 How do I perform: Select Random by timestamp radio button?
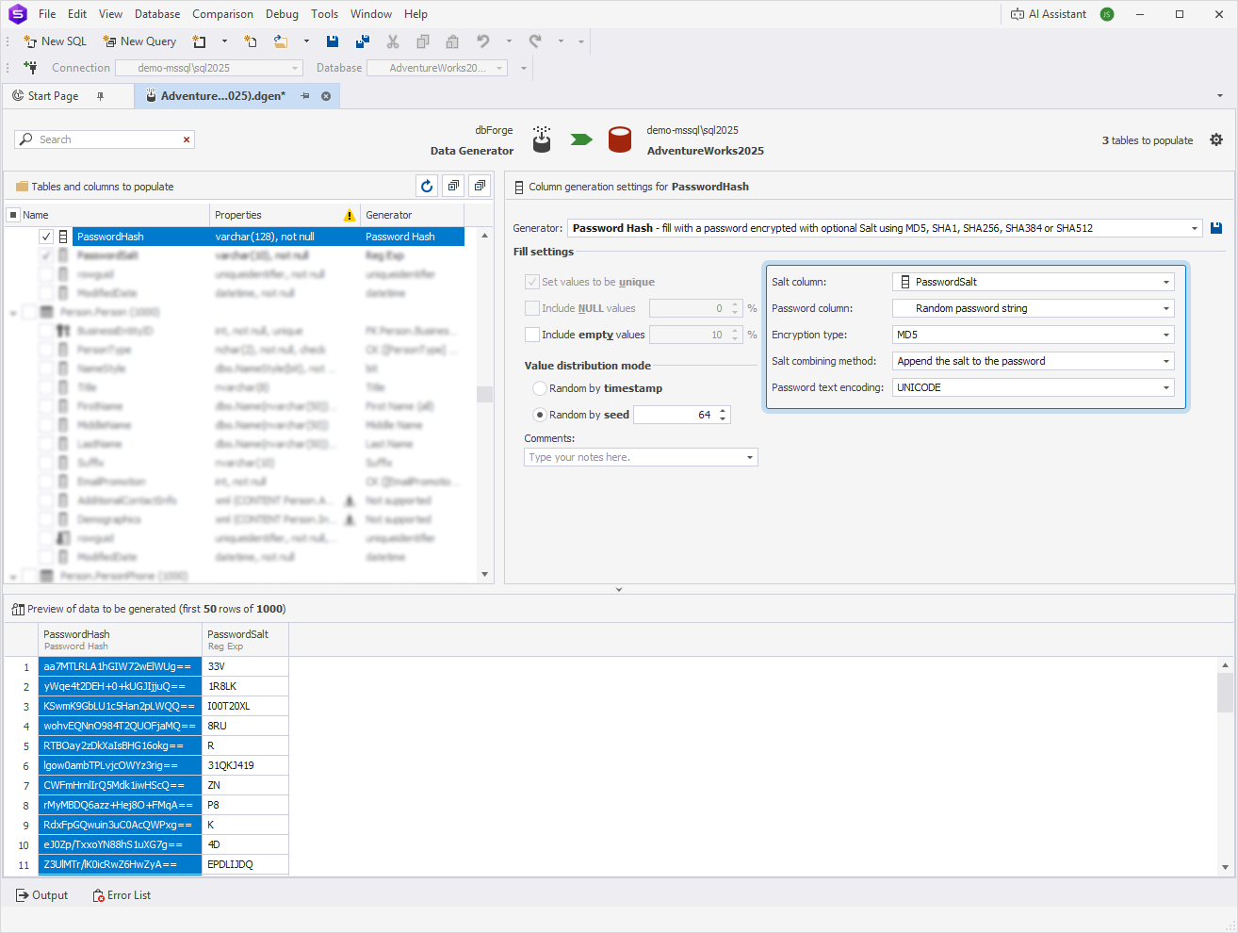pyautogui.click(x=540, y=388)
